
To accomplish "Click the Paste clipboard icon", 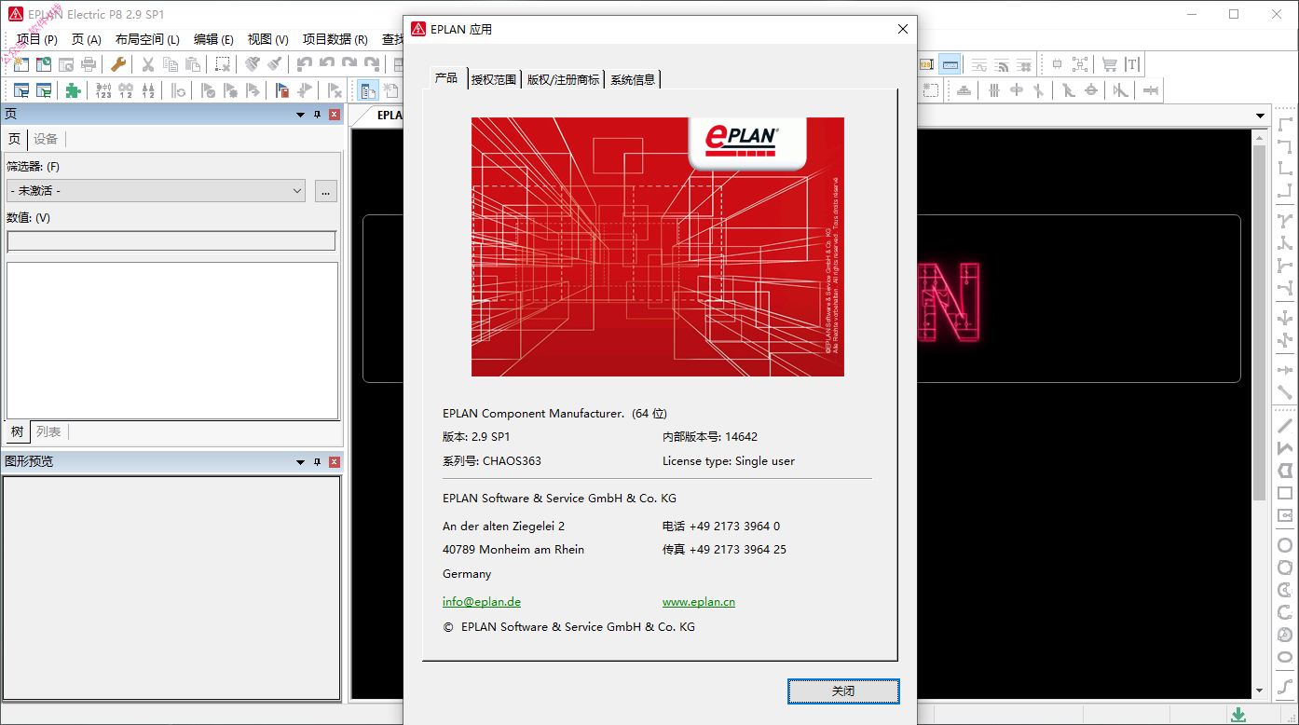I will click(x=193, y=64).
